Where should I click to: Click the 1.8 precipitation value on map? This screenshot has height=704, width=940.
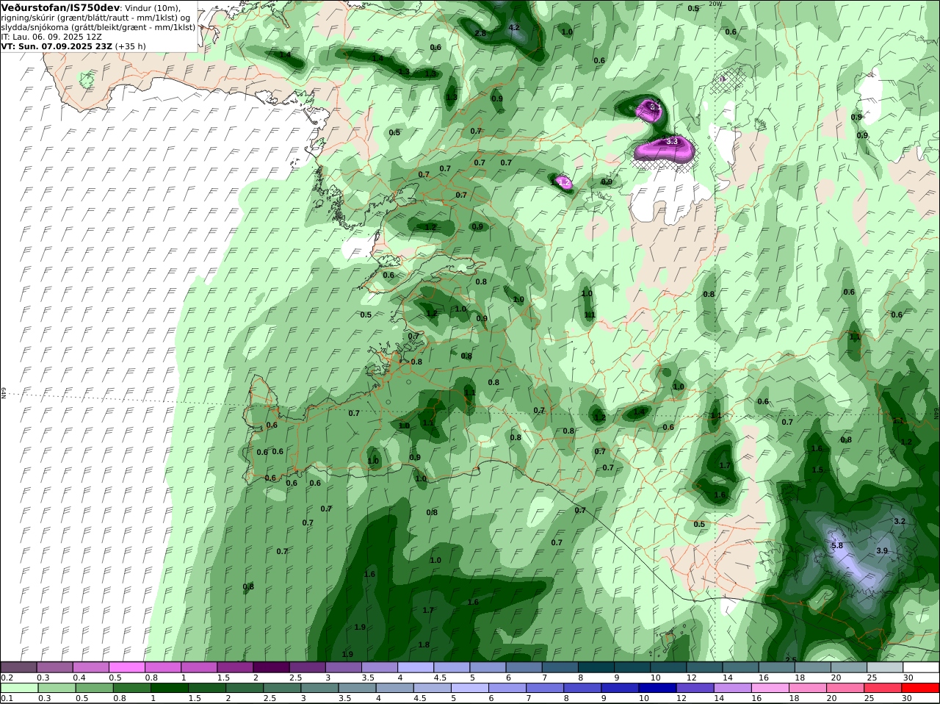coord(424,644)
